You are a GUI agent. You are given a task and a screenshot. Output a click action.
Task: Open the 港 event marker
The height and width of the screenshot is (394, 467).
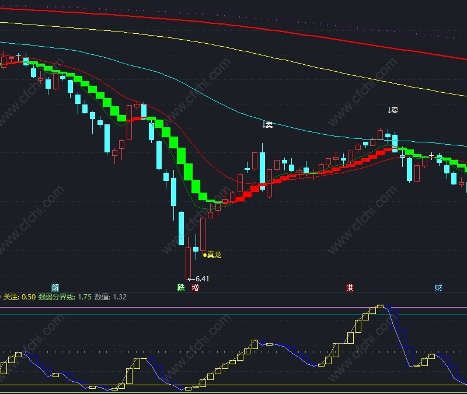coord(350,288)
